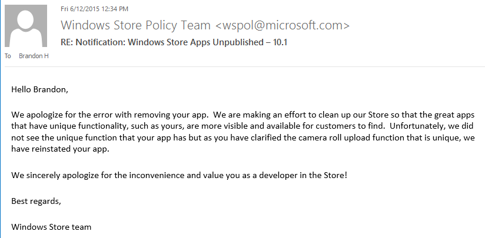Click the 12:34 PM timestamp
Image resolution: width=485 pixels, height=238 pixels.
117,9
